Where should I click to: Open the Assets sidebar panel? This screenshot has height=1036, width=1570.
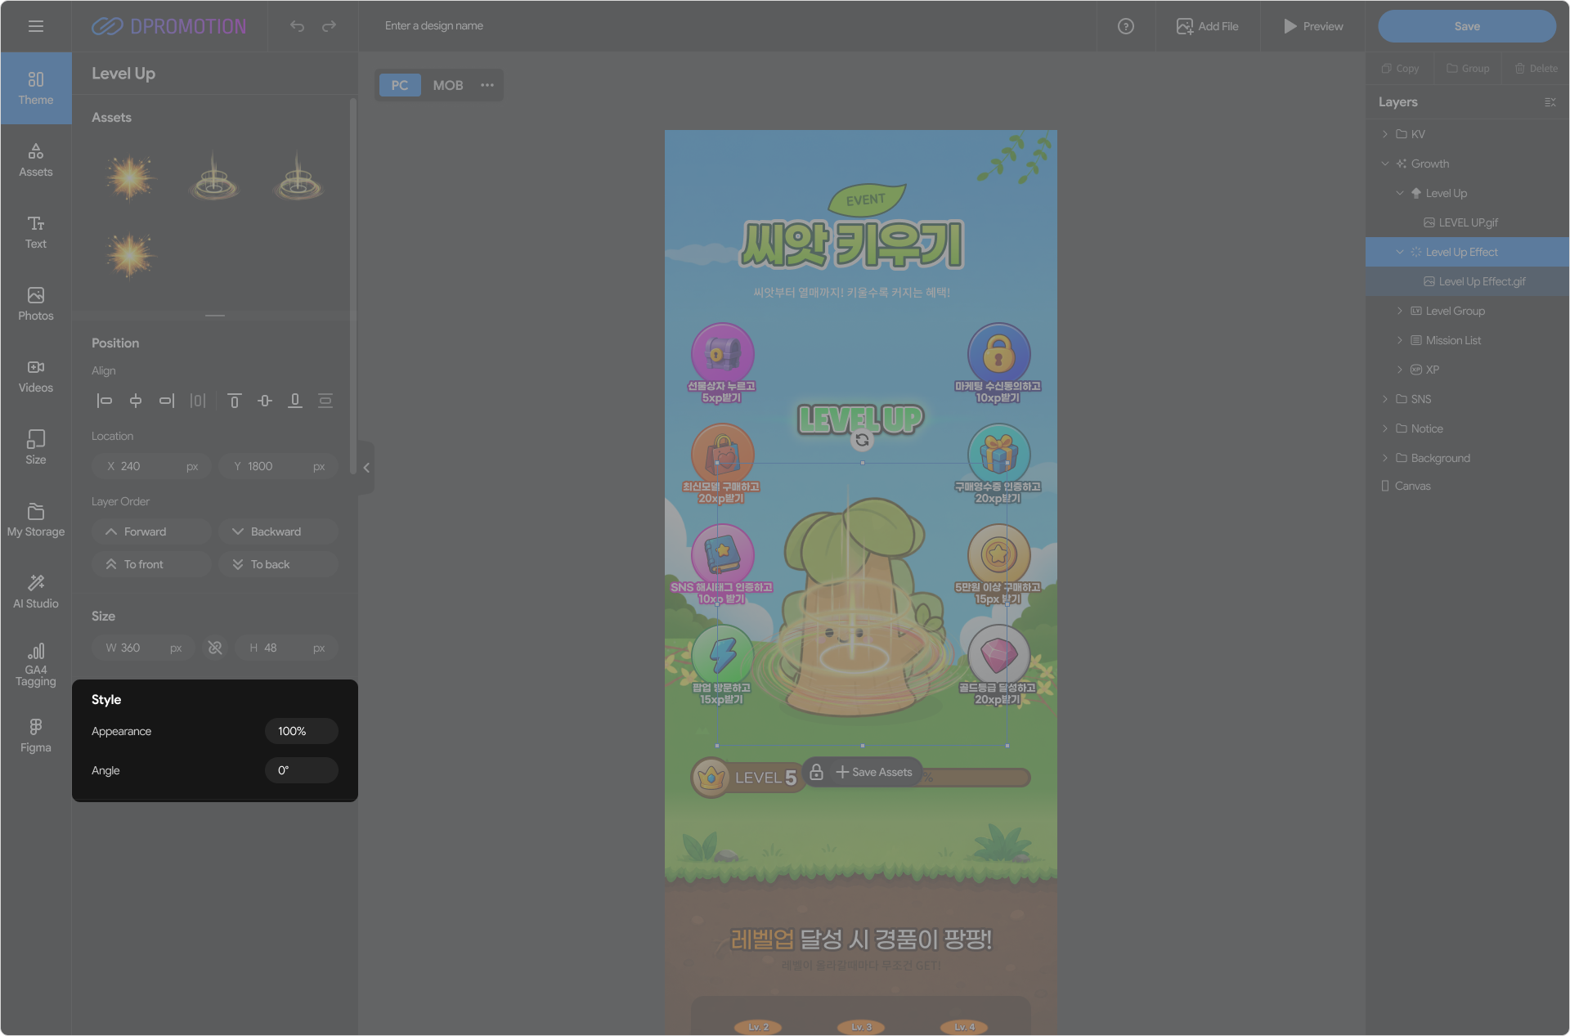pos(36,160)
